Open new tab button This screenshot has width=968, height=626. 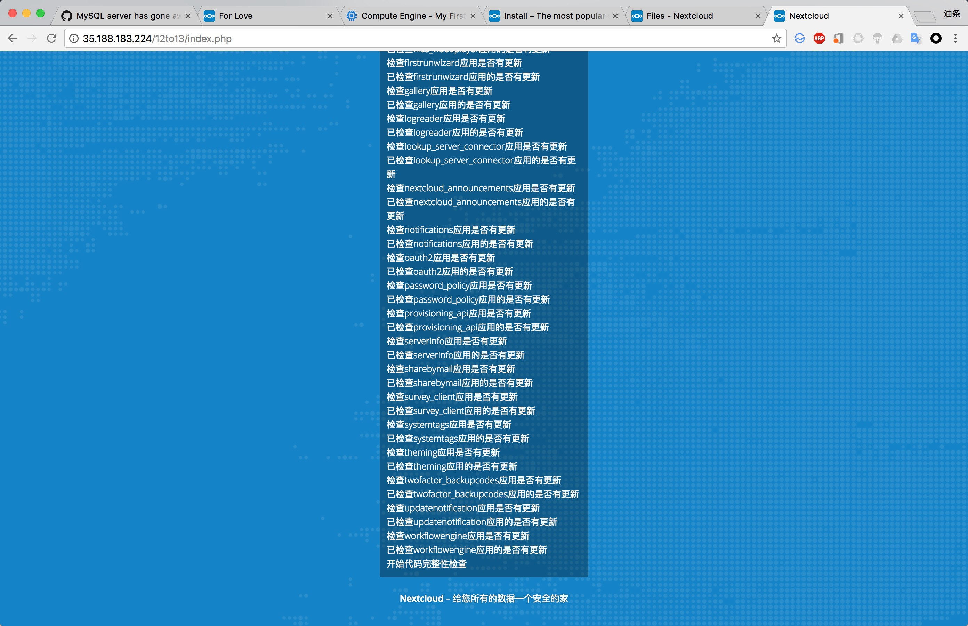[x=924, y=17]
